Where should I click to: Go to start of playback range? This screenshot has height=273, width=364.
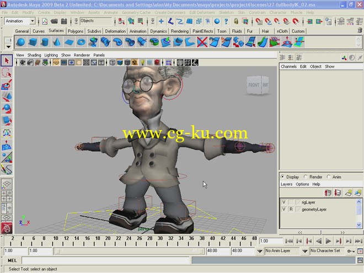click(289, 241)
